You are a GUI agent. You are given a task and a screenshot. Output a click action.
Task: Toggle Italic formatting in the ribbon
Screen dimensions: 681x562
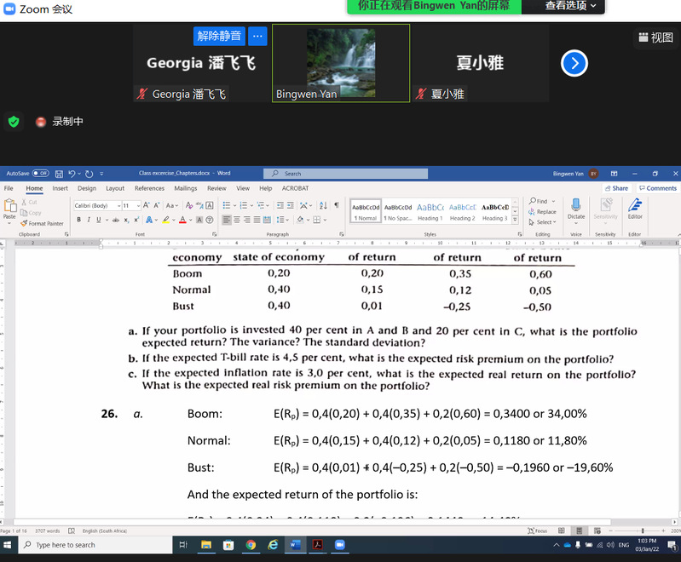[x=89, y=220]
